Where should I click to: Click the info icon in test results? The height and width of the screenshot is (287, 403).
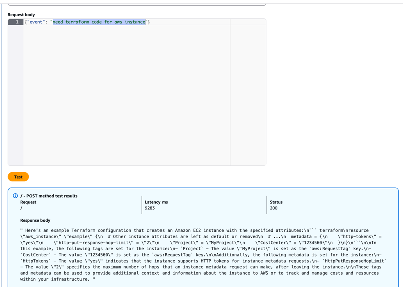(x=15, y=196)
